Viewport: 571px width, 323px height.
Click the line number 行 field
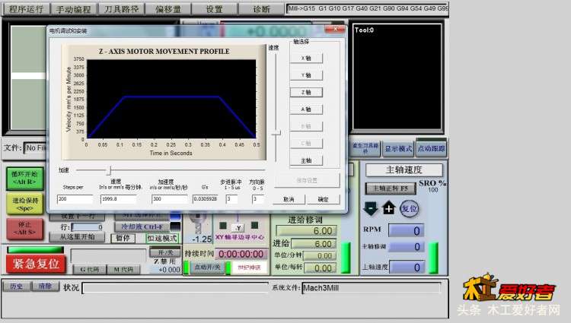(x=88, y=227)
